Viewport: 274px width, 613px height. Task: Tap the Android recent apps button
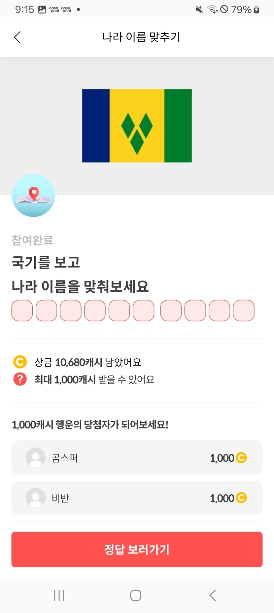(59, 595)
